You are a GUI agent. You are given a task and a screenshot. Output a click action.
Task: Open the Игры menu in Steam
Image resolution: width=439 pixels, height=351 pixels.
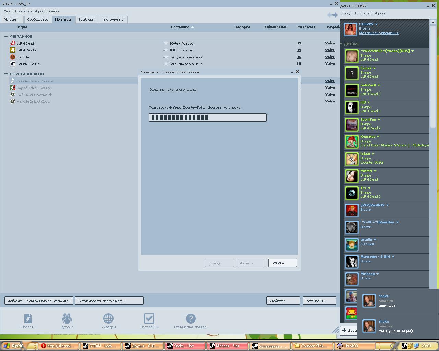click(x=38, y=11)
